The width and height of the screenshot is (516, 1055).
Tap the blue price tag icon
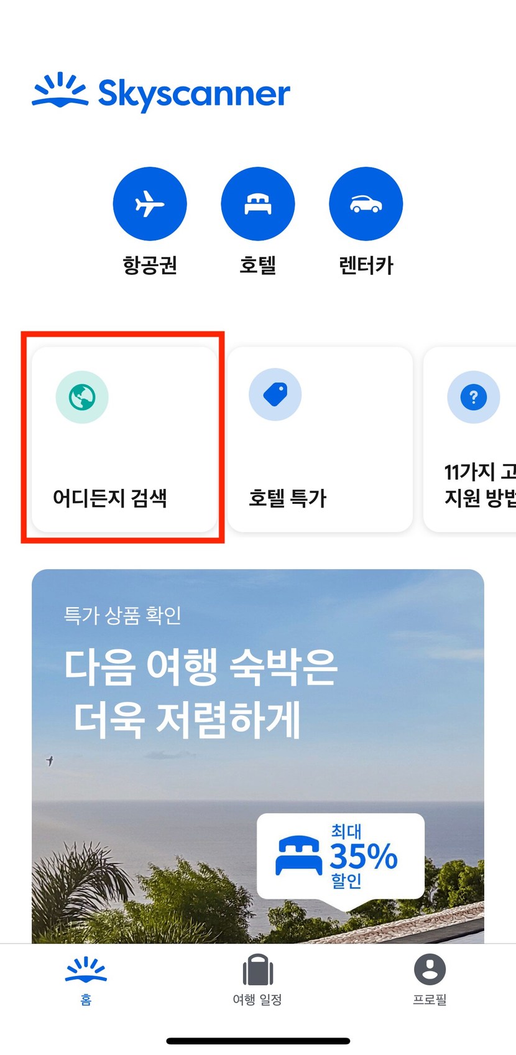coord(275,394)
